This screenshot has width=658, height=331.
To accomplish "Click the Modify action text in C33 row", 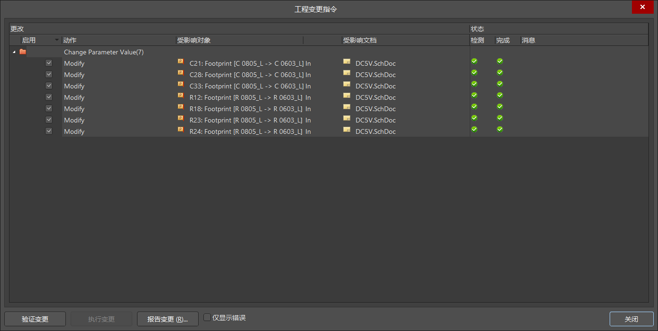I will coord(74,86).
